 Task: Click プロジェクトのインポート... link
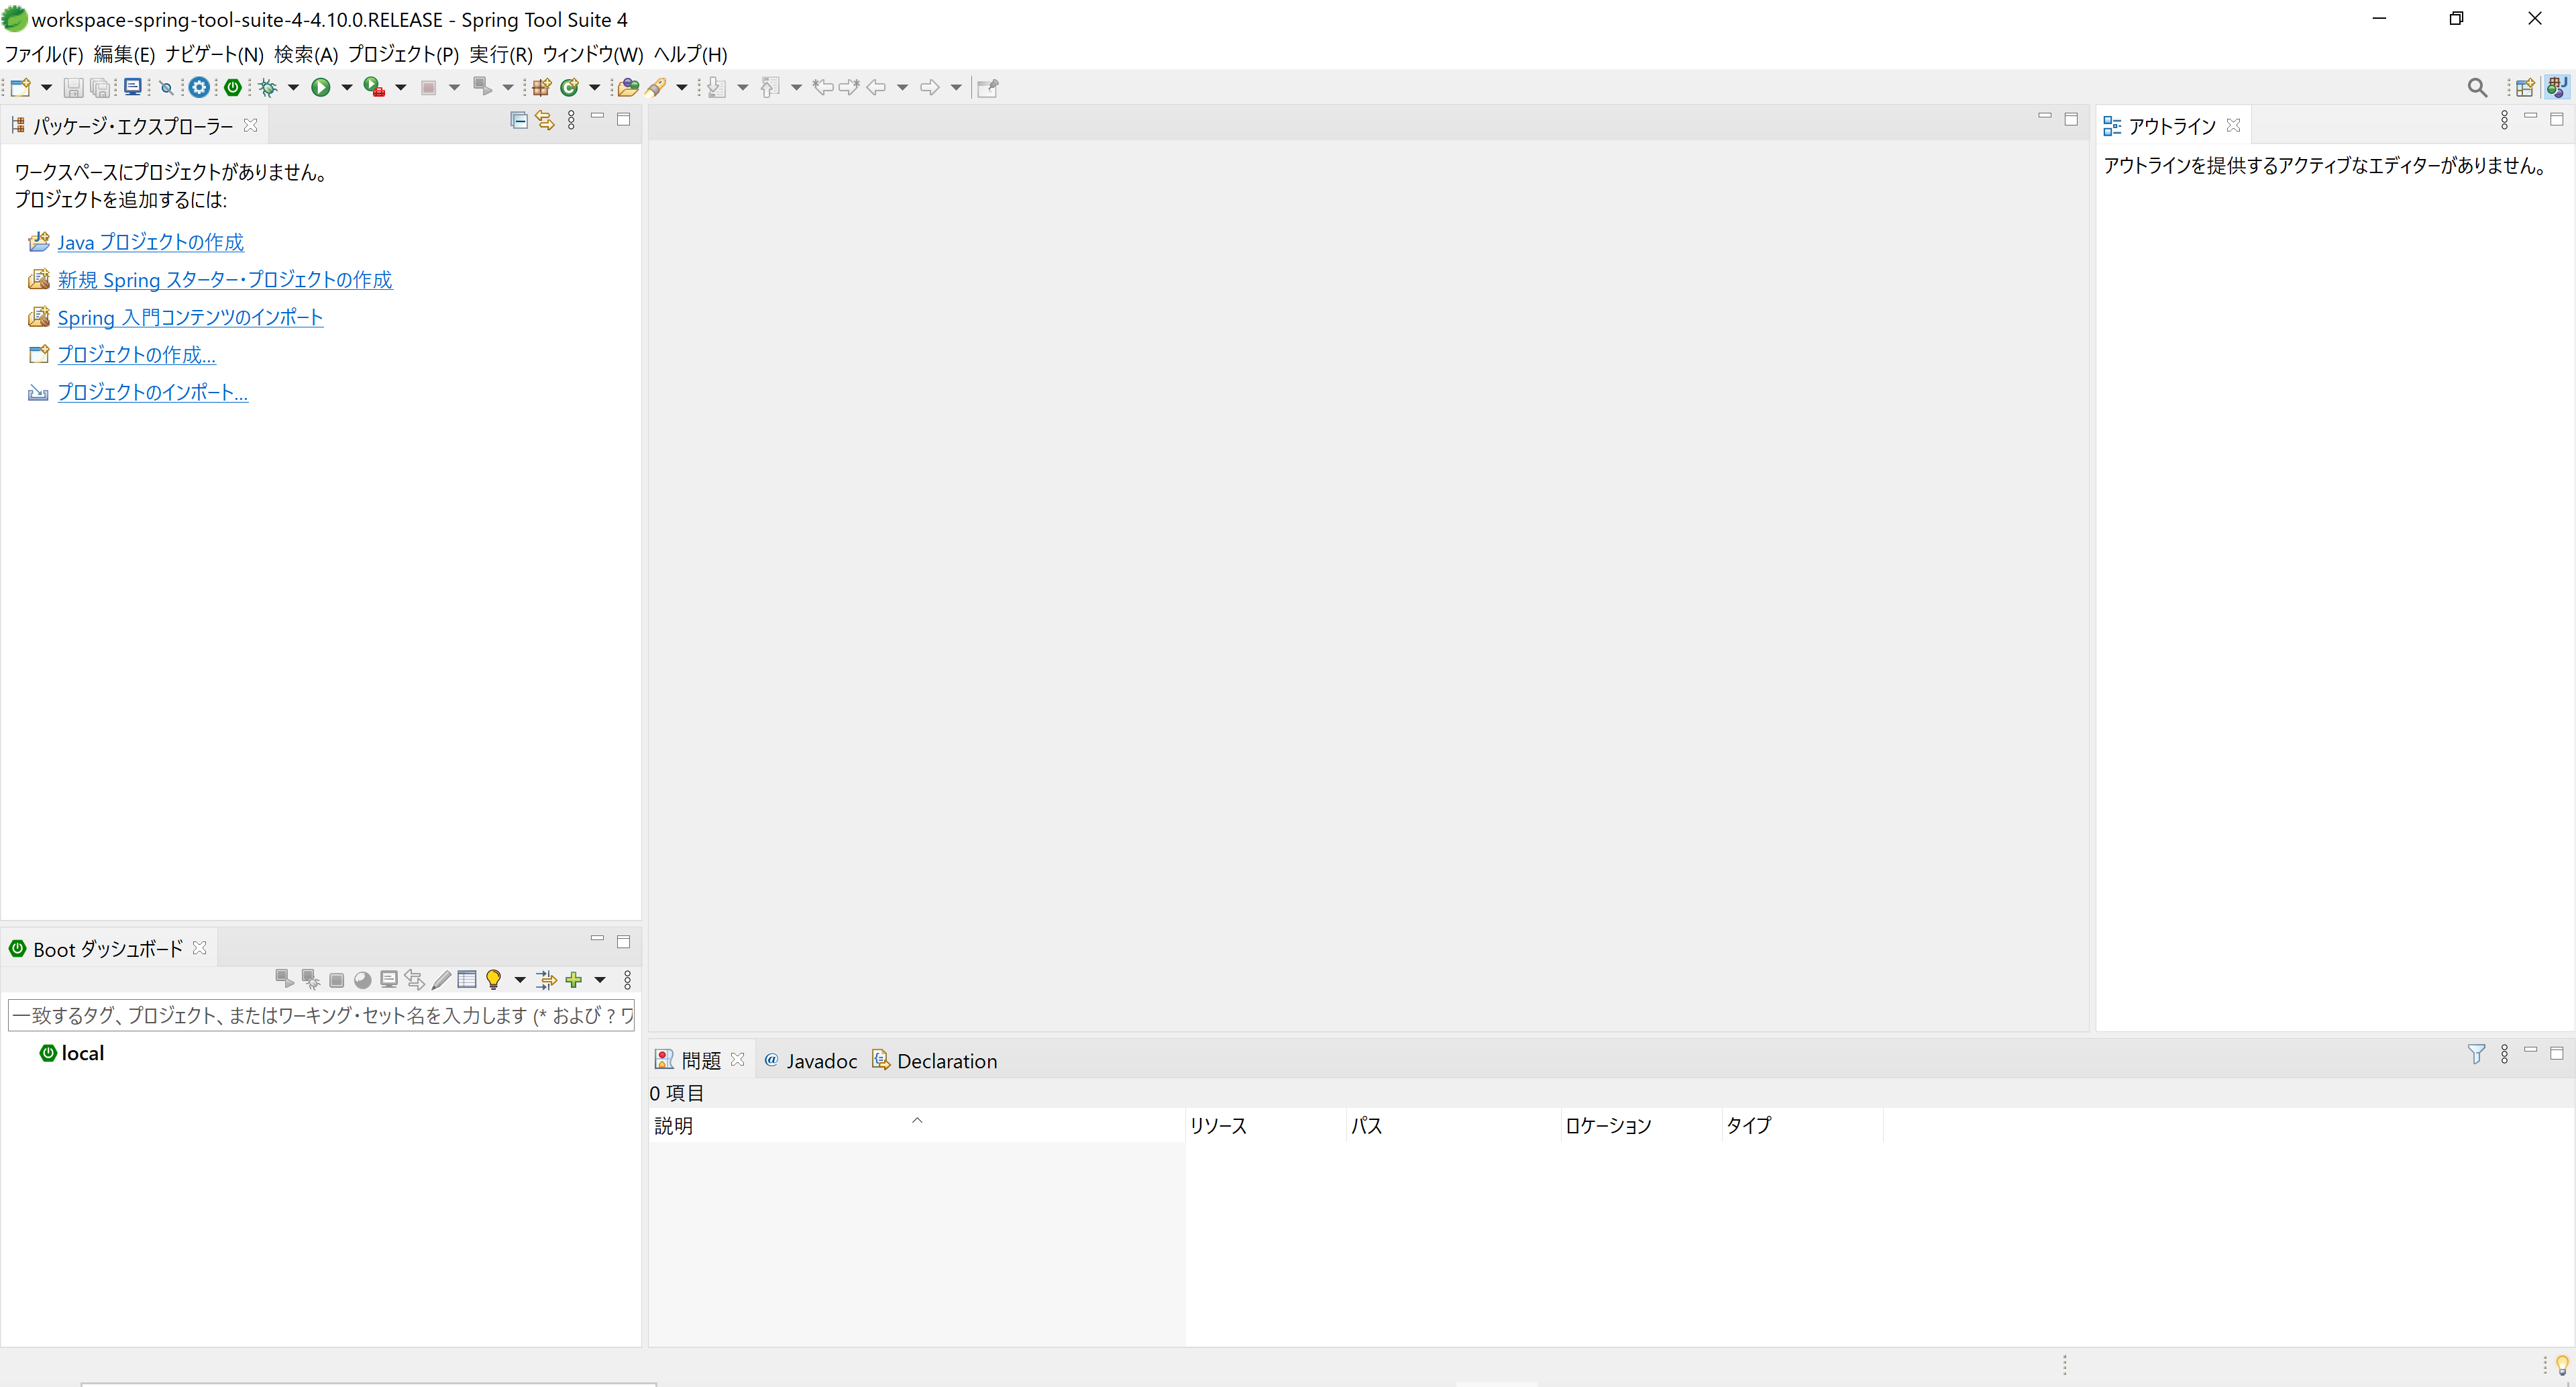(x=152, y=392)
